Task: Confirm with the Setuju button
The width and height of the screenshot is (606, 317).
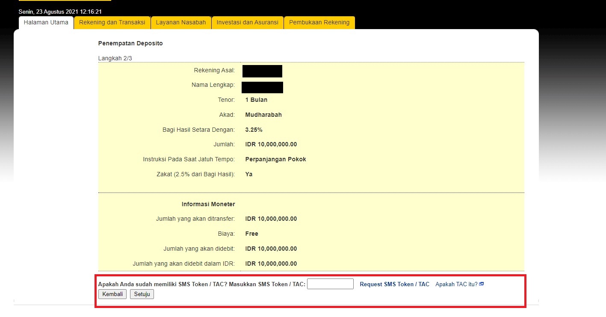Action: pos(142,294)
